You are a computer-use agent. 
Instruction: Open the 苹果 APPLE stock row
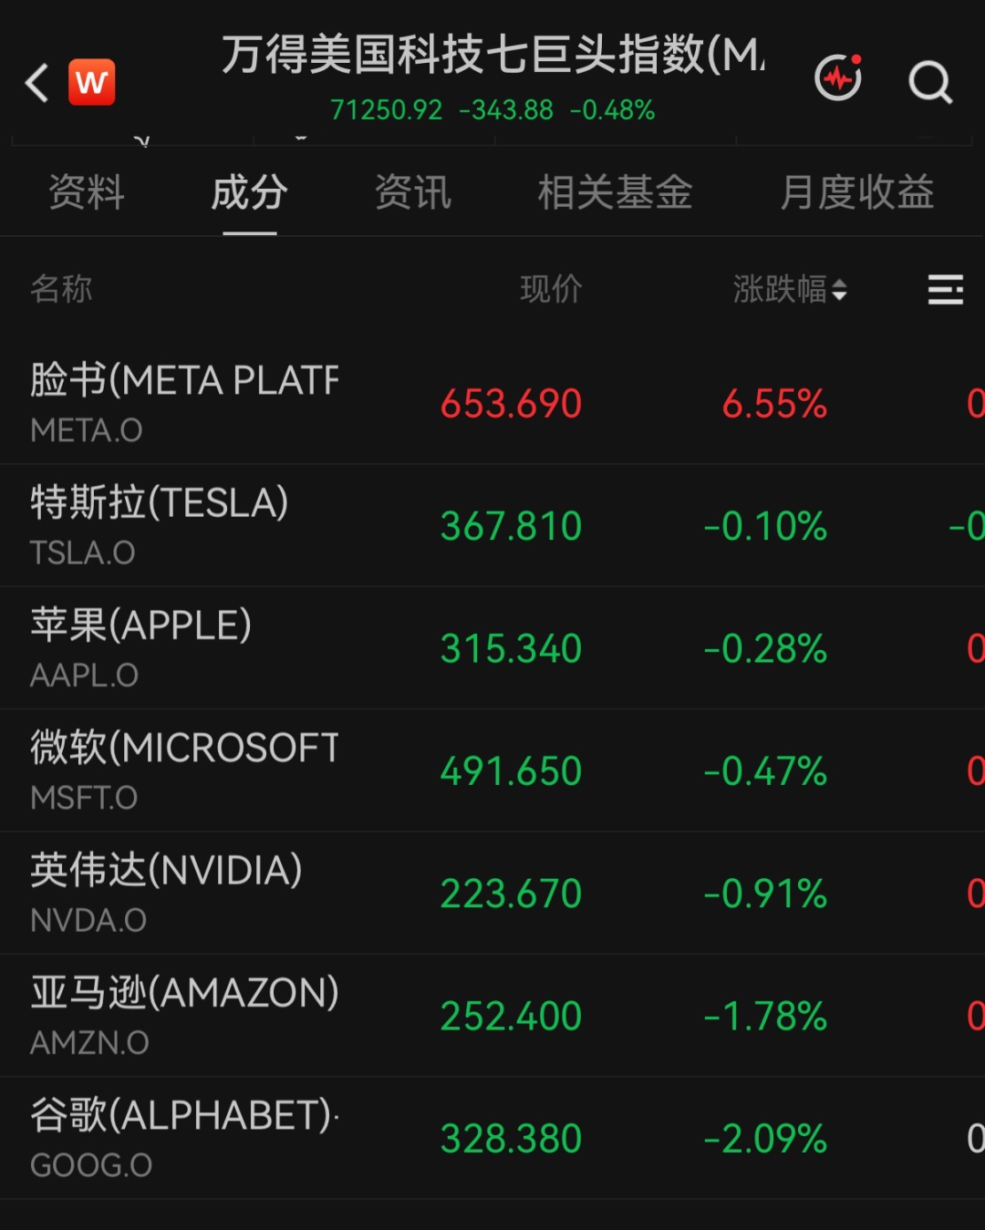(x=493, y=648)
